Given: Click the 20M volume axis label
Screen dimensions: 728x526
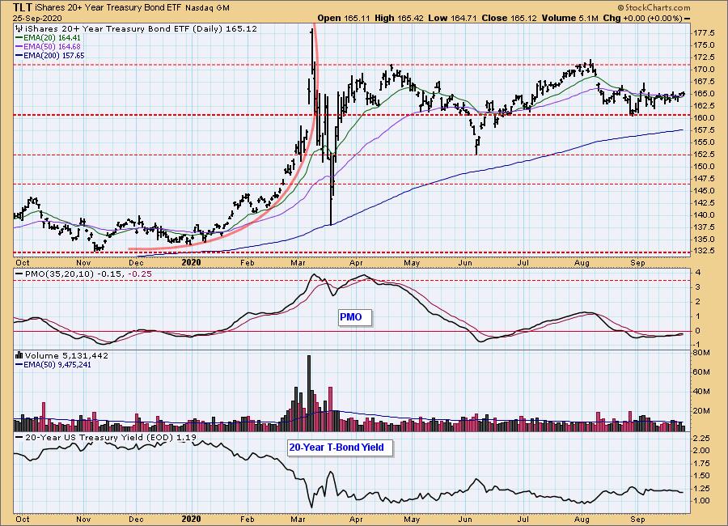Looking at the screenshot, I should tap(701, 411).
